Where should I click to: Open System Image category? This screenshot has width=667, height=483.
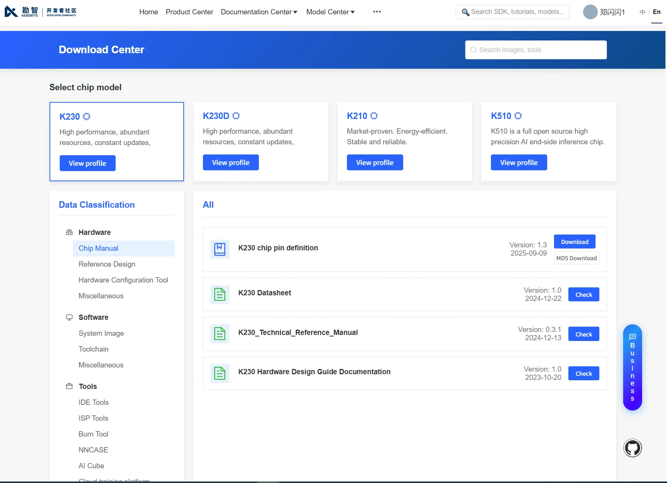[x=101, y=333]
